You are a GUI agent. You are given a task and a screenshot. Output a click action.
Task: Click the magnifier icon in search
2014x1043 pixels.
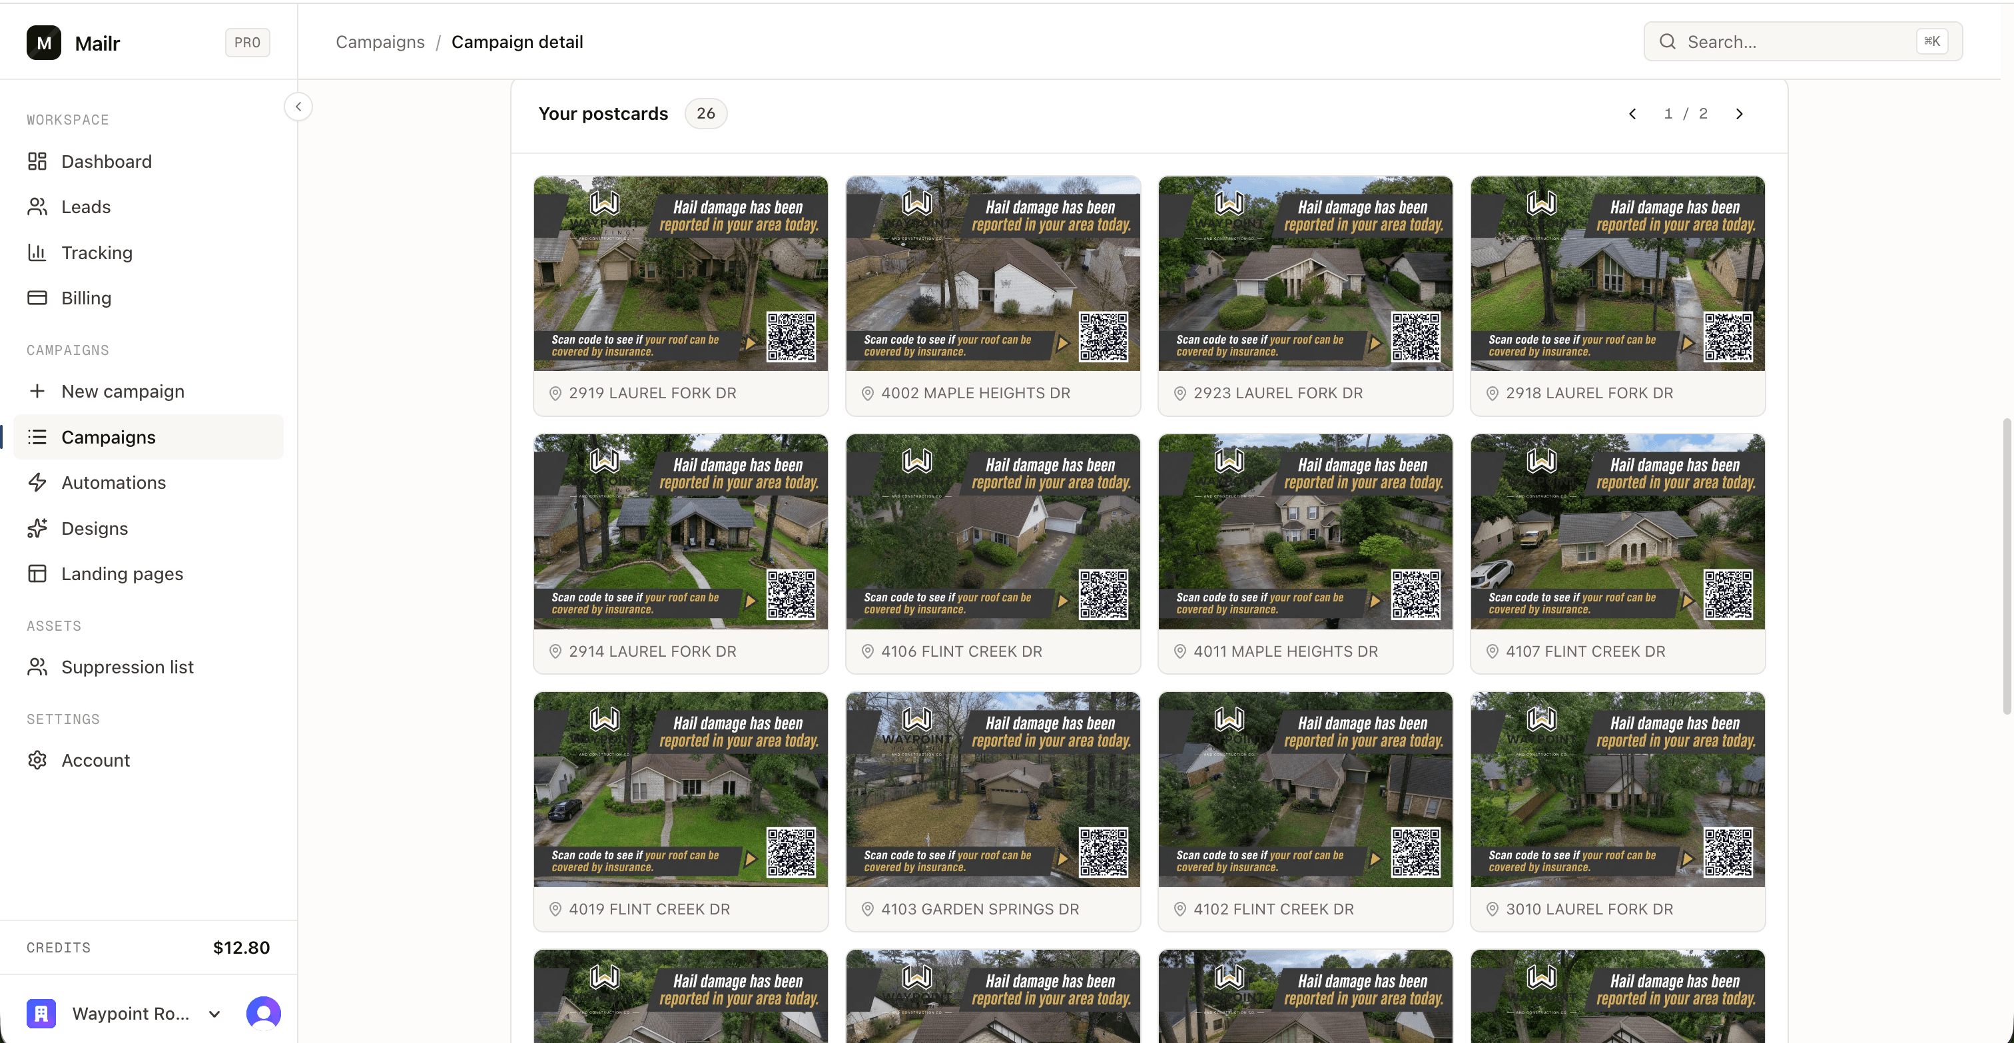(x=1668, y=41)
